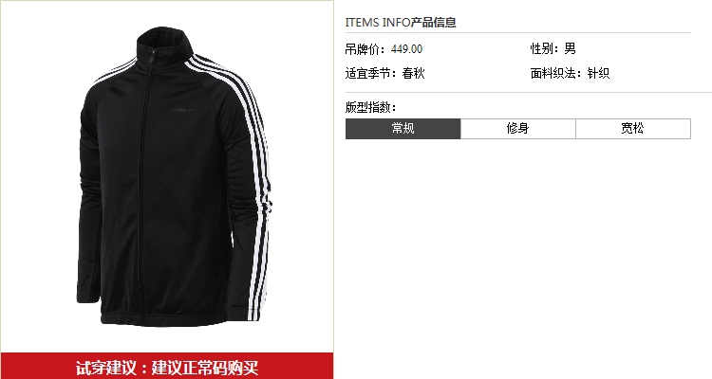Image resolution: width=712 pixels, height=379 pixels.
Task: Select the 常规 fit option
Action: click(x=403, y=129)
